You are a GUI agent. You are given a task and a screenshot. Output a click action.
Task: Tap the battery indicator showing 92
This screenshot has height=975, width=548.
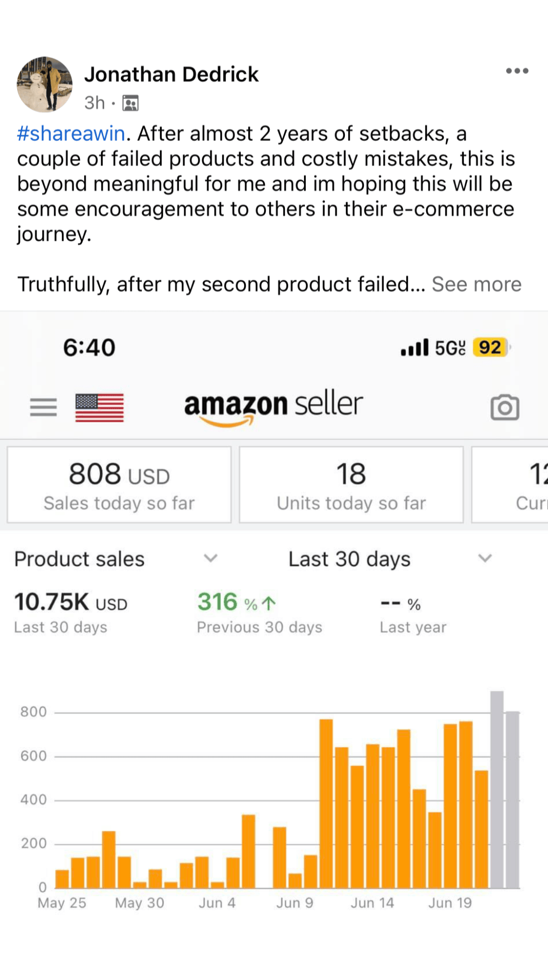coord(490,348)
